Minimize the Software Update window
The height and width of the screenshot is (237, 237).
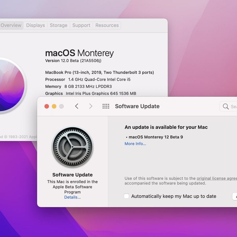[54, 106]
